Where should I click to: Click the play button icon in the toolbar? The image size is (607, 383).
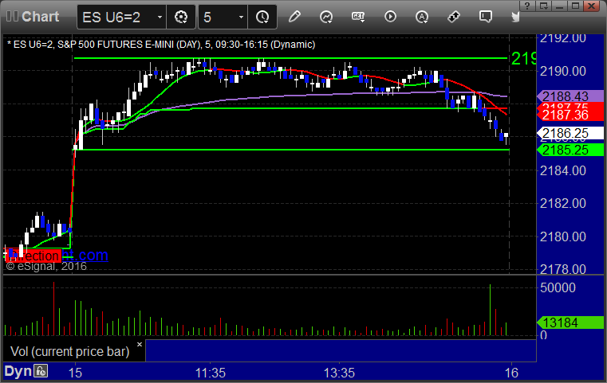pos(390,17)
